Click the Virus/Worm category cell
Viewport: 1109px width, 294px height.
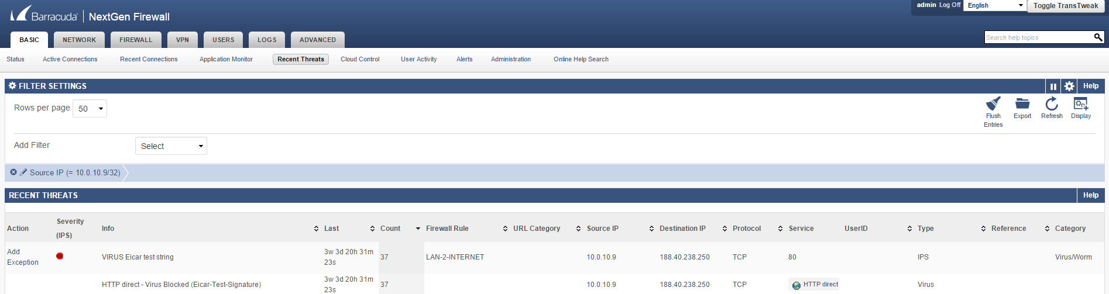1073,257
